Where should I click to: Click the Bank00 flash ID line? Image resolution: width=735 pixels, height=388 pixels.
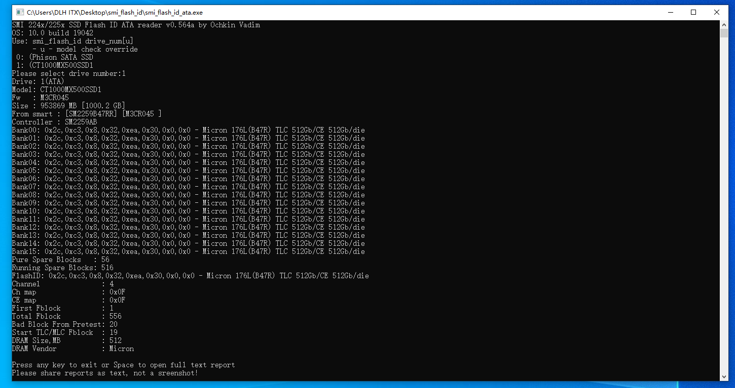188,130
